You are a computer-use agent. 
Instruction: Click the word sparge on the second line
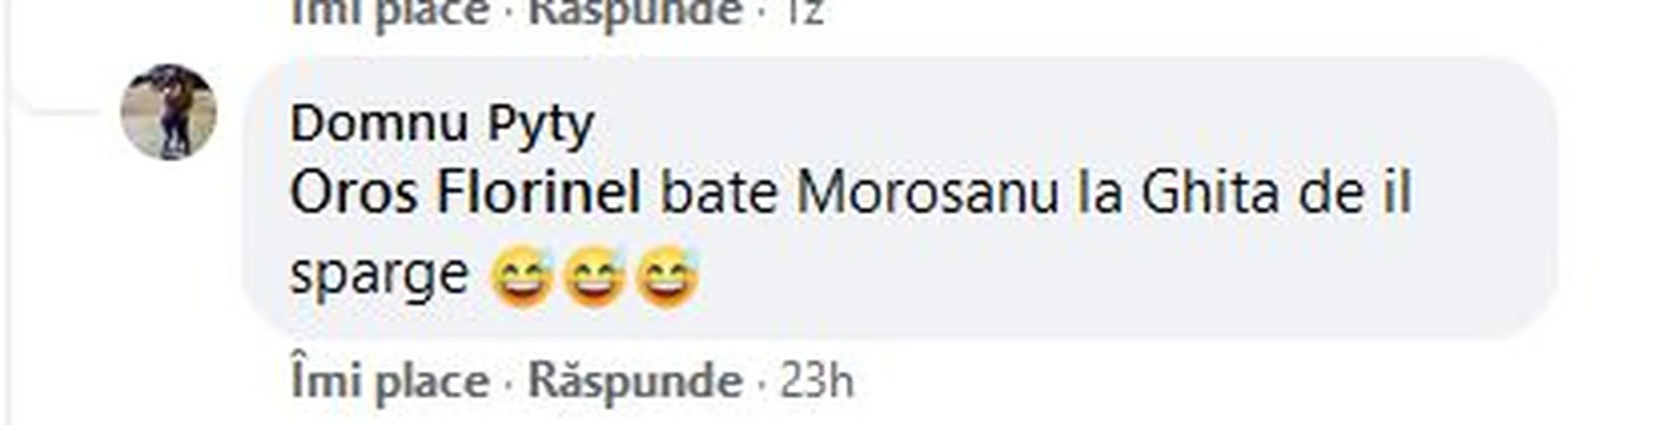click(x=379, y=275)
